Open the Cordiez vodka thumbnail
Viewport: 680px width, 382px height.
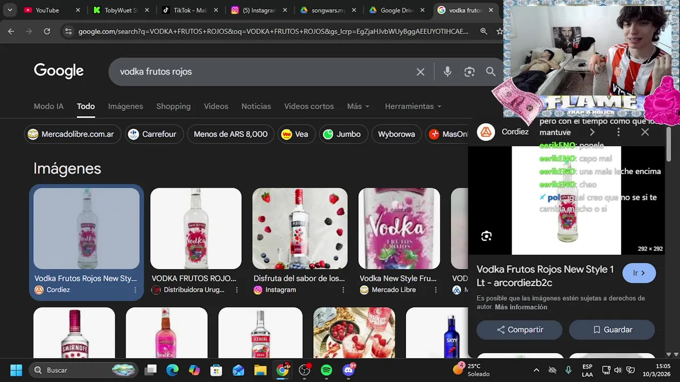click(87, 229)
